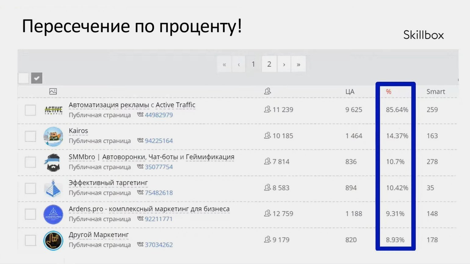
Task: Open the Active Traffic community avatar
Action: click(53, 110)
